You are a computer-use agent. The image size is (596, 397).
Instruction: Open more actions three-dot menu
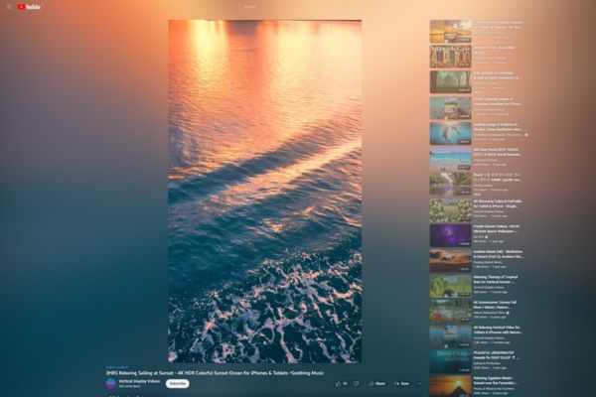pos(419,384)
